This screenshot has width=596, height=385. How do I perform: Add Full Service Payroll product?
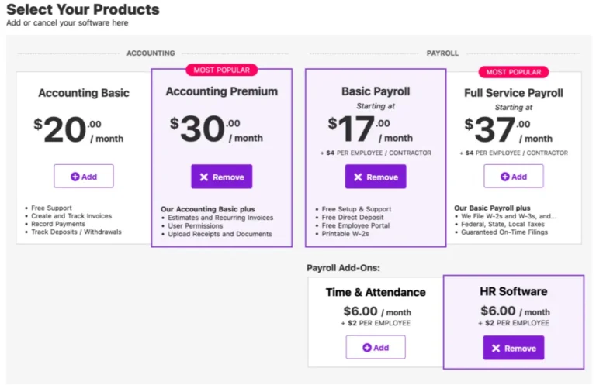[x=514, y=177]
